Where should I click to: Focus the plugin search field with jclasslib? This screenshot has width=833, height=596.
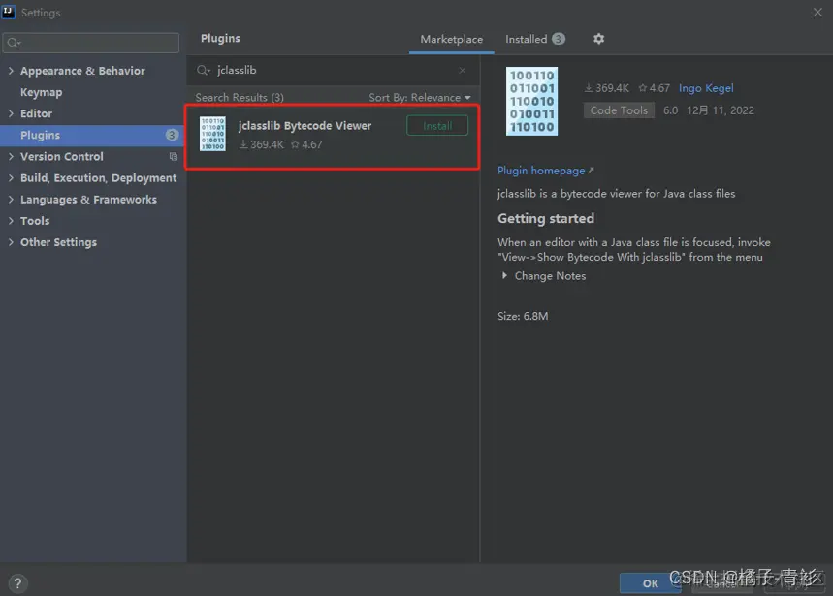[333, 70]
